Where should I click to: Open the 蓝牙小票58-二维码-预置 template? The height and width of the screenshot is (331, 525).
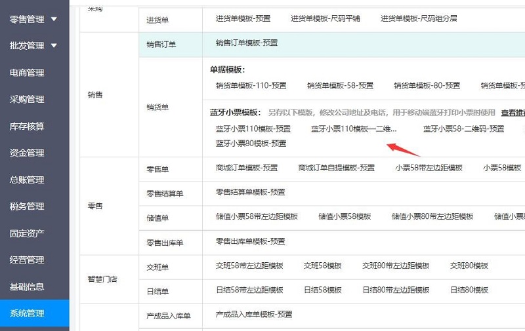tap(463, 129)
